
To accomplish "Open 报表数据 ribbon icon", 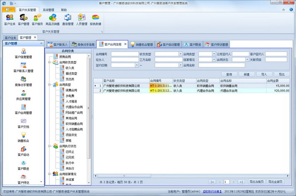I will [96, 19].
